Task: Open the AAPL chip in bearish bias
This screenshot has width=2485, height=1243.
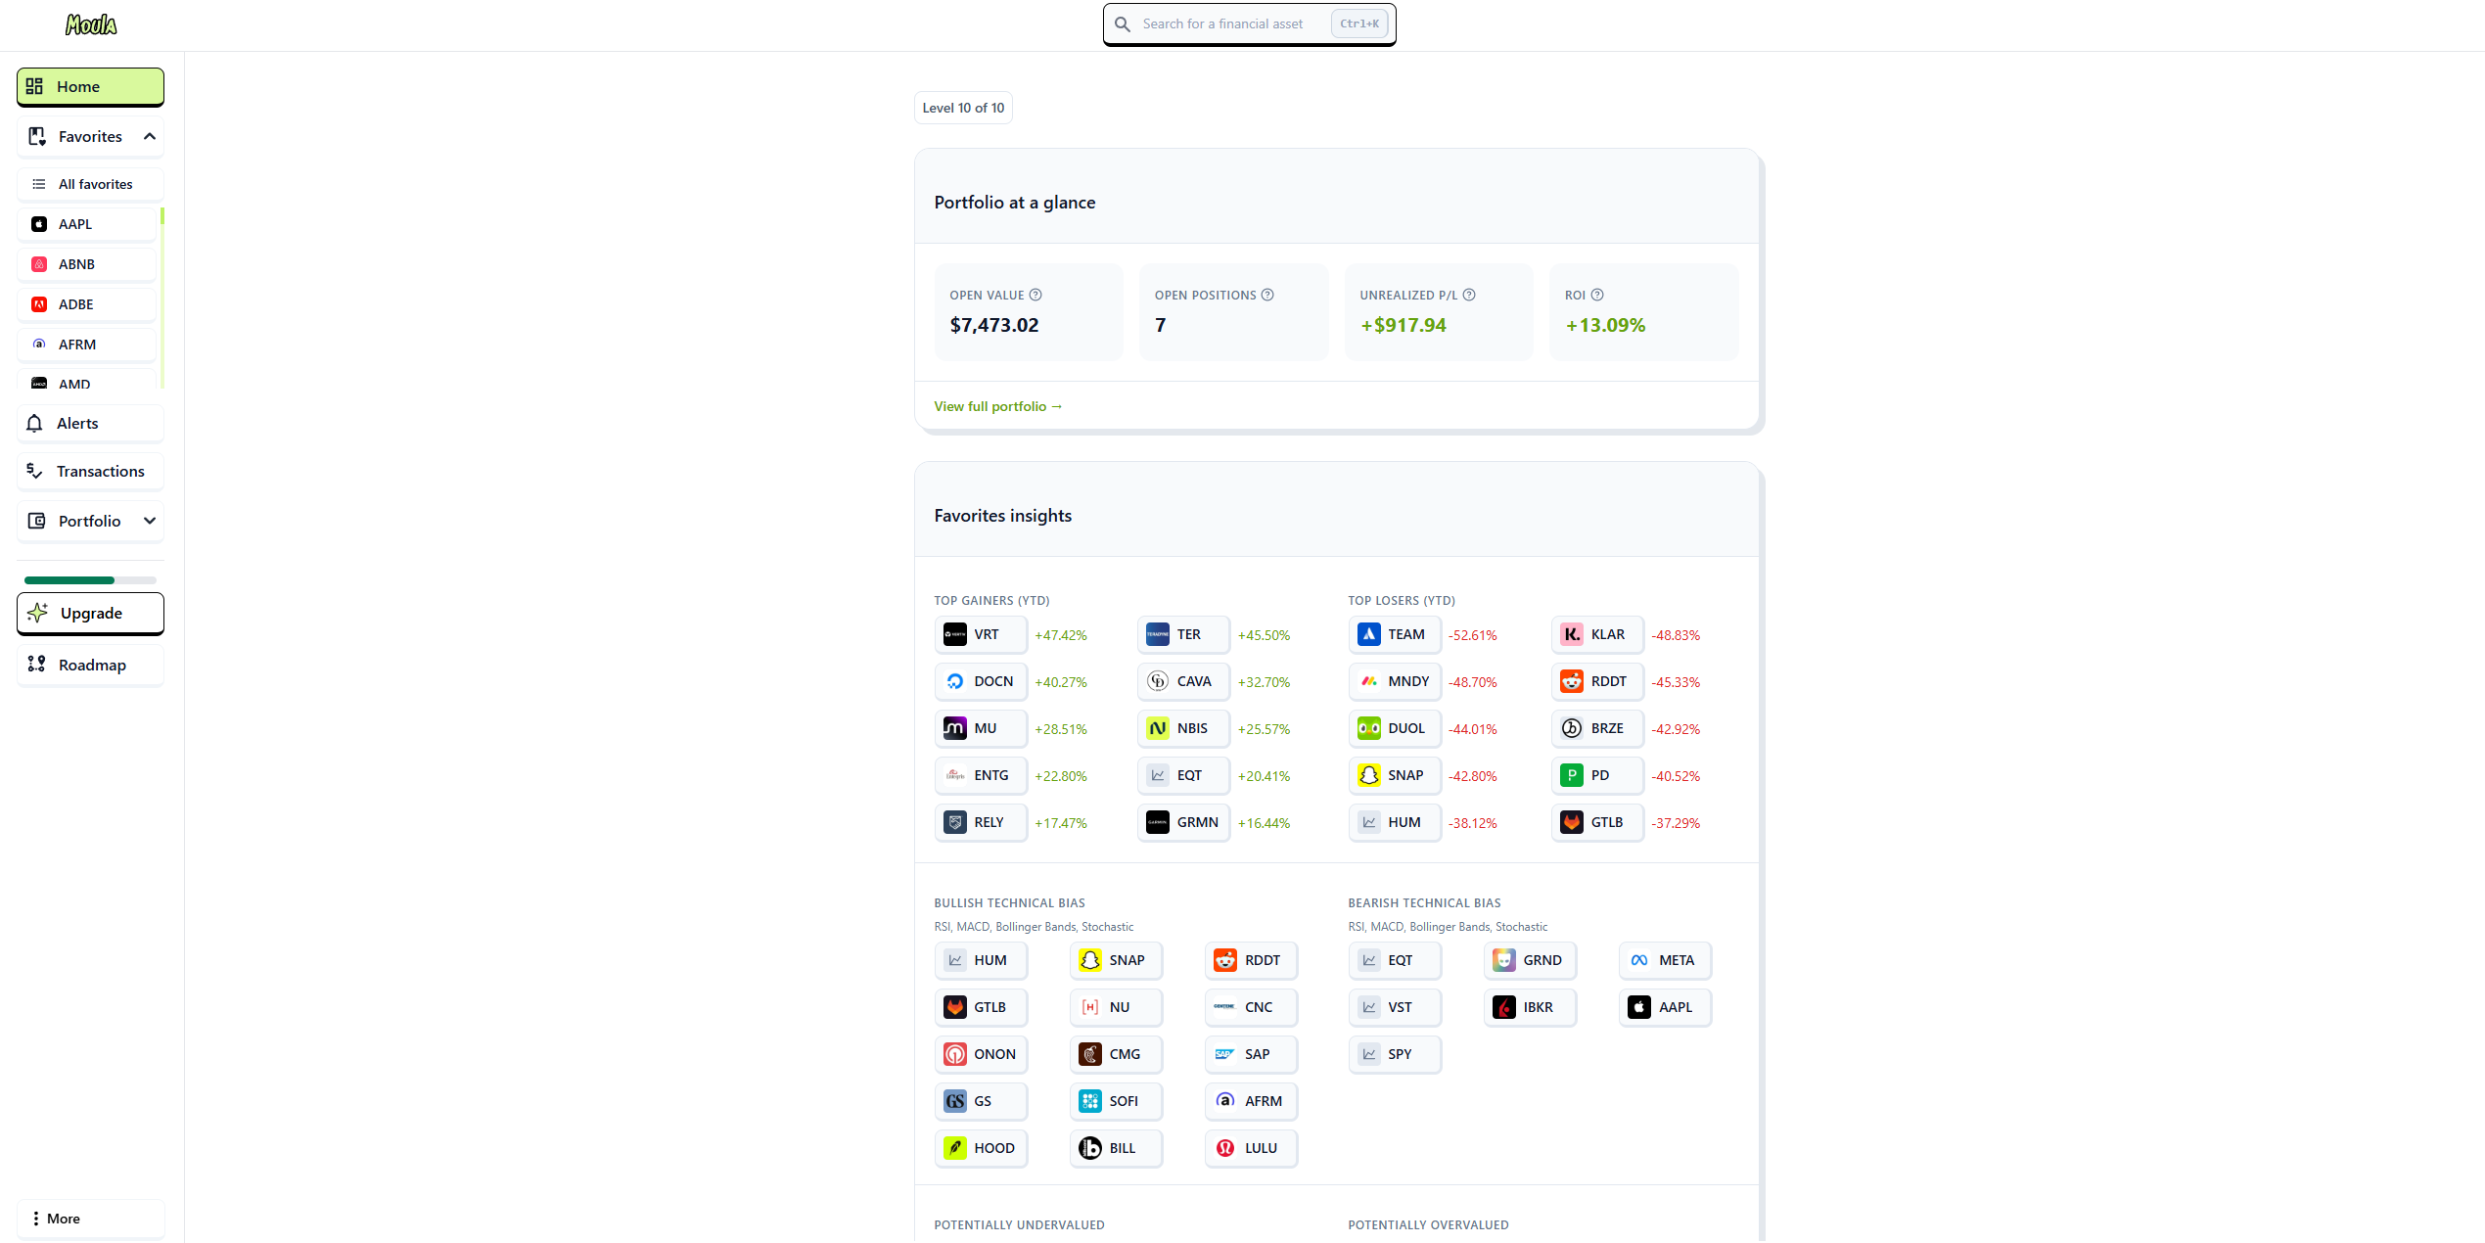Action: [1664, 1007]
